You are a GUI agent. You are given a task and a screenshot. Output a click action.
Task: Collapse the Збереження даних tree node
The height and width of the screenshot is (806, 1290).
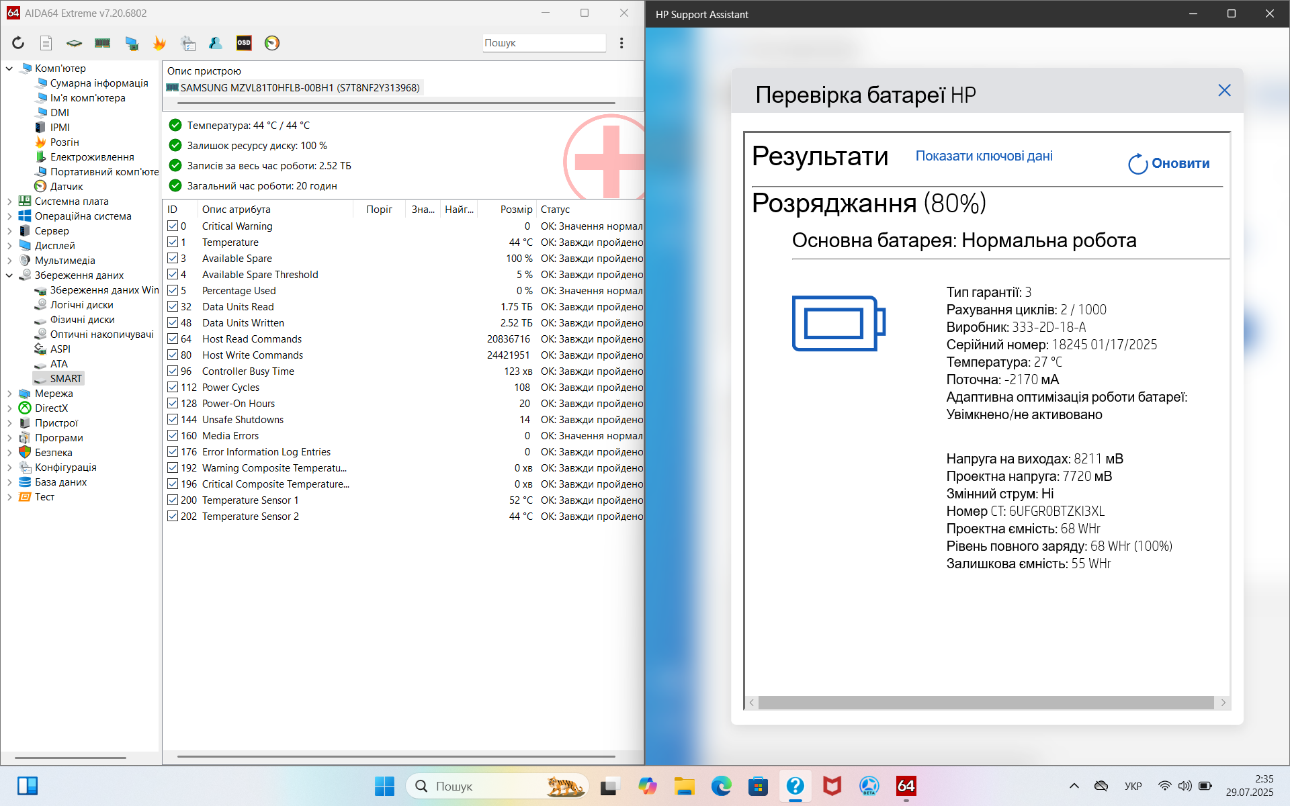(x=9, y=275)
